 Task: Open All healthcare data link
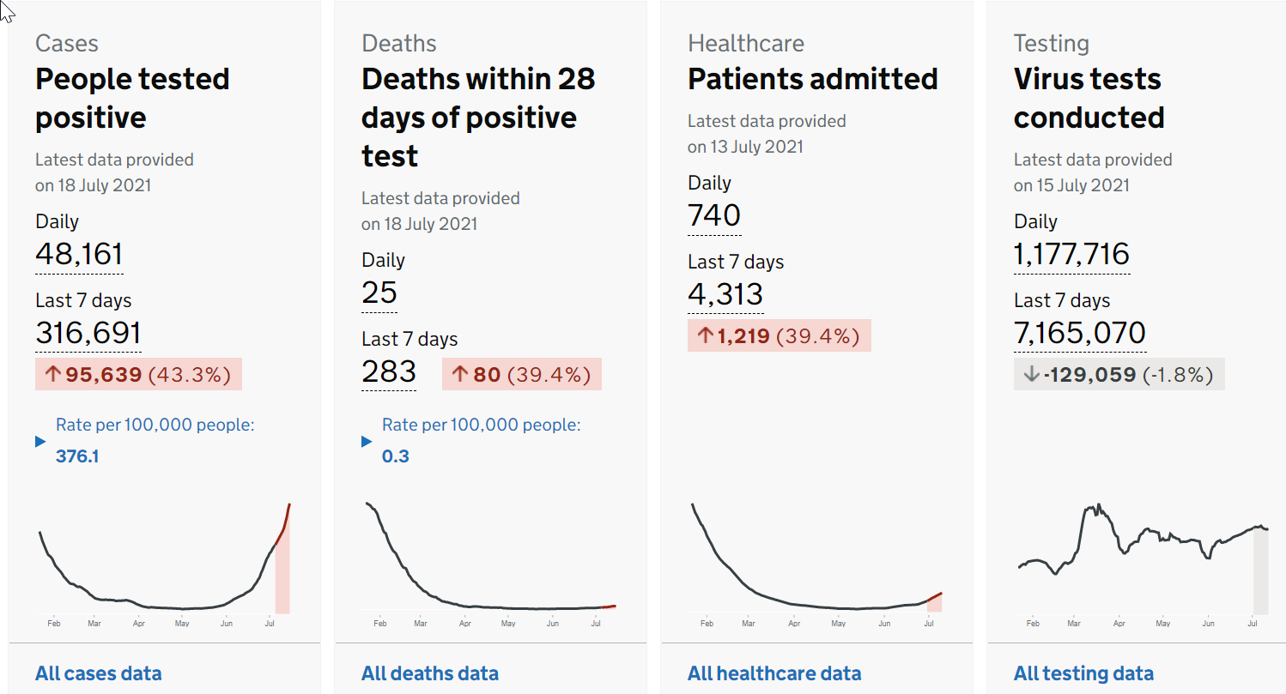tap(774, 673)
